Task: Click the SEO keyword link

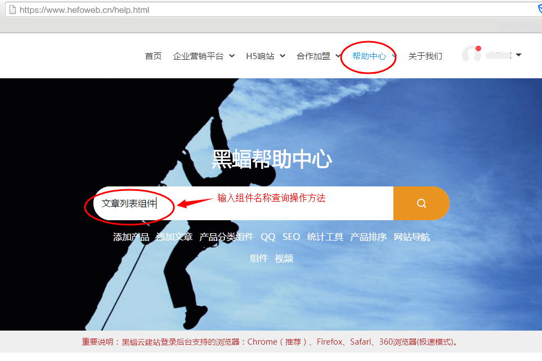Action: (291, 237)
